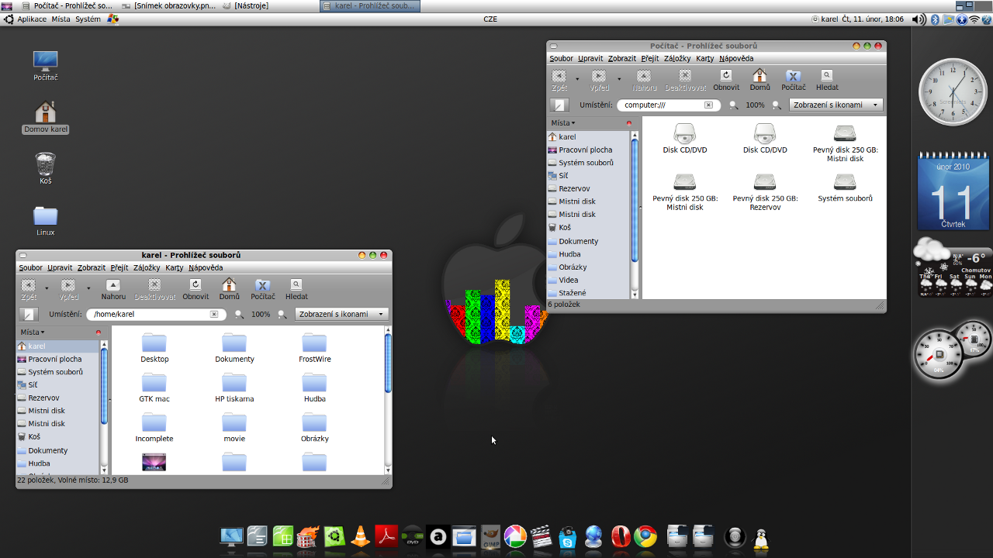Launch VLC cone icon from the dock

(360, 536)
